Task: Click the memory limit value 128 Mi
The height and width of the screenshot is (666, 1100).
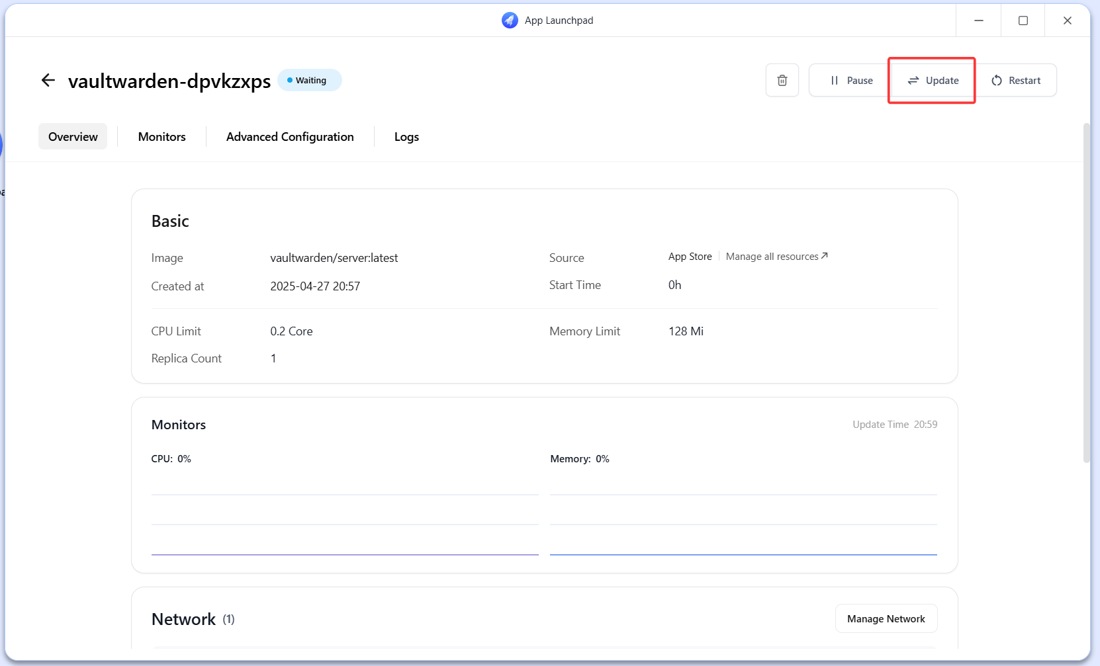Action: pyautogui.click(x=686, y=331)
